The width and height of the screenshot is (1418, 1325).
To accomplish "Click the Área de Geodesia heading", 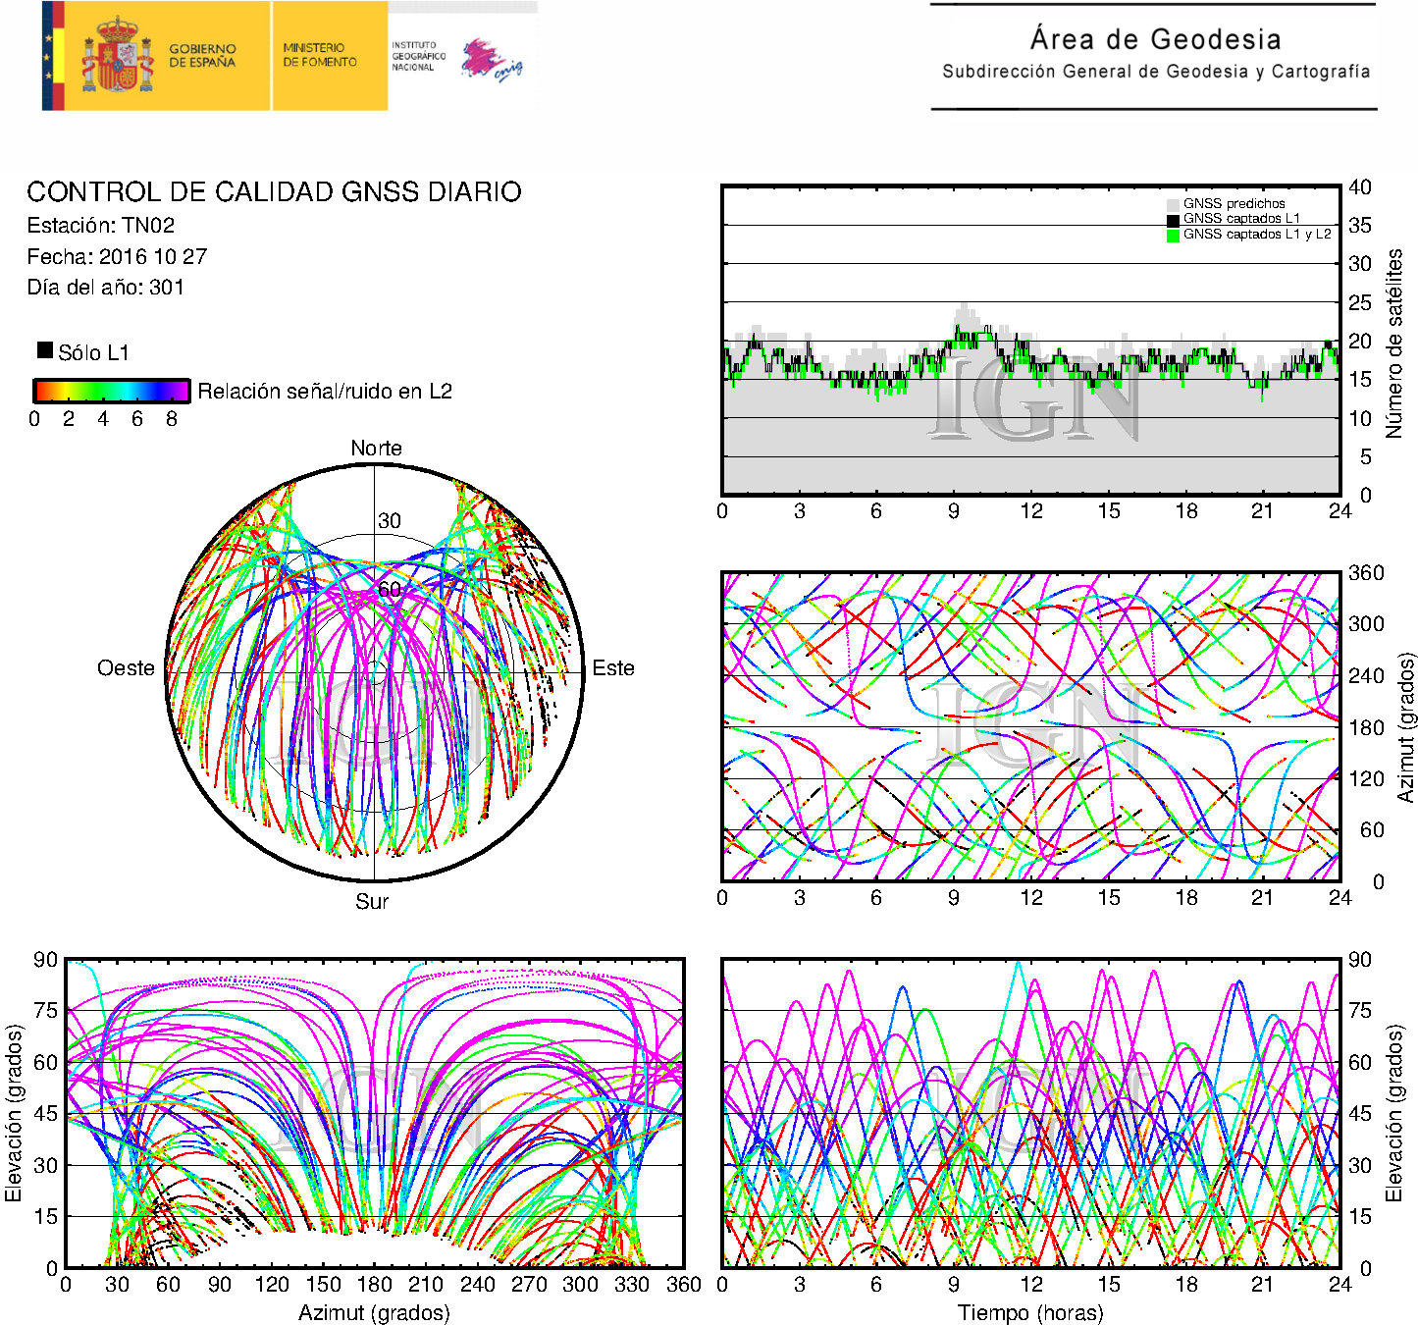I will pyautogui.click(x=1155, y=39).
